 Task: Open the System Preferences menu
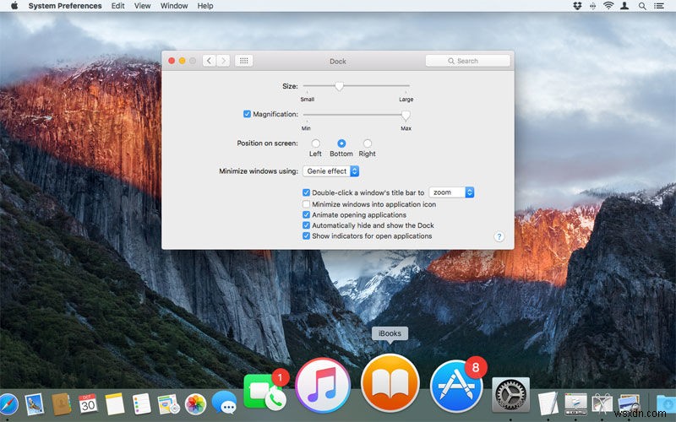(x=65, y=6)
